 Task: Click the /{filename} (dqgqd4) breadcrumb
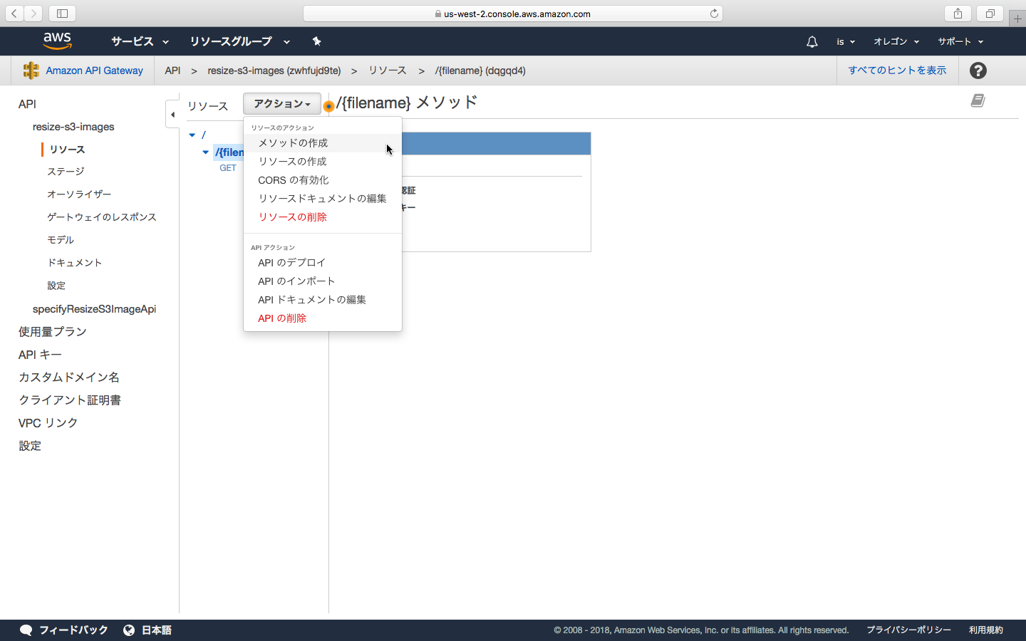click(480, 71)
